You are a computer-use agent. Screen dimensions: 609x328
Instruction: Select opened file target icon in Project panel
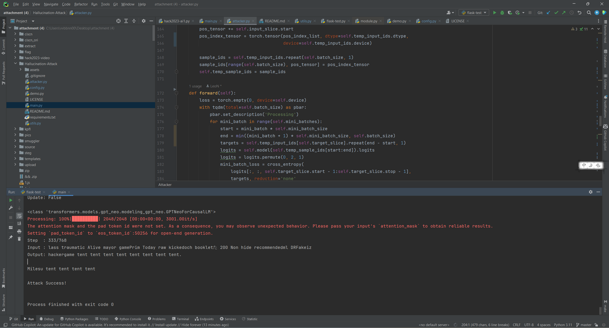[x=118, y=21]
